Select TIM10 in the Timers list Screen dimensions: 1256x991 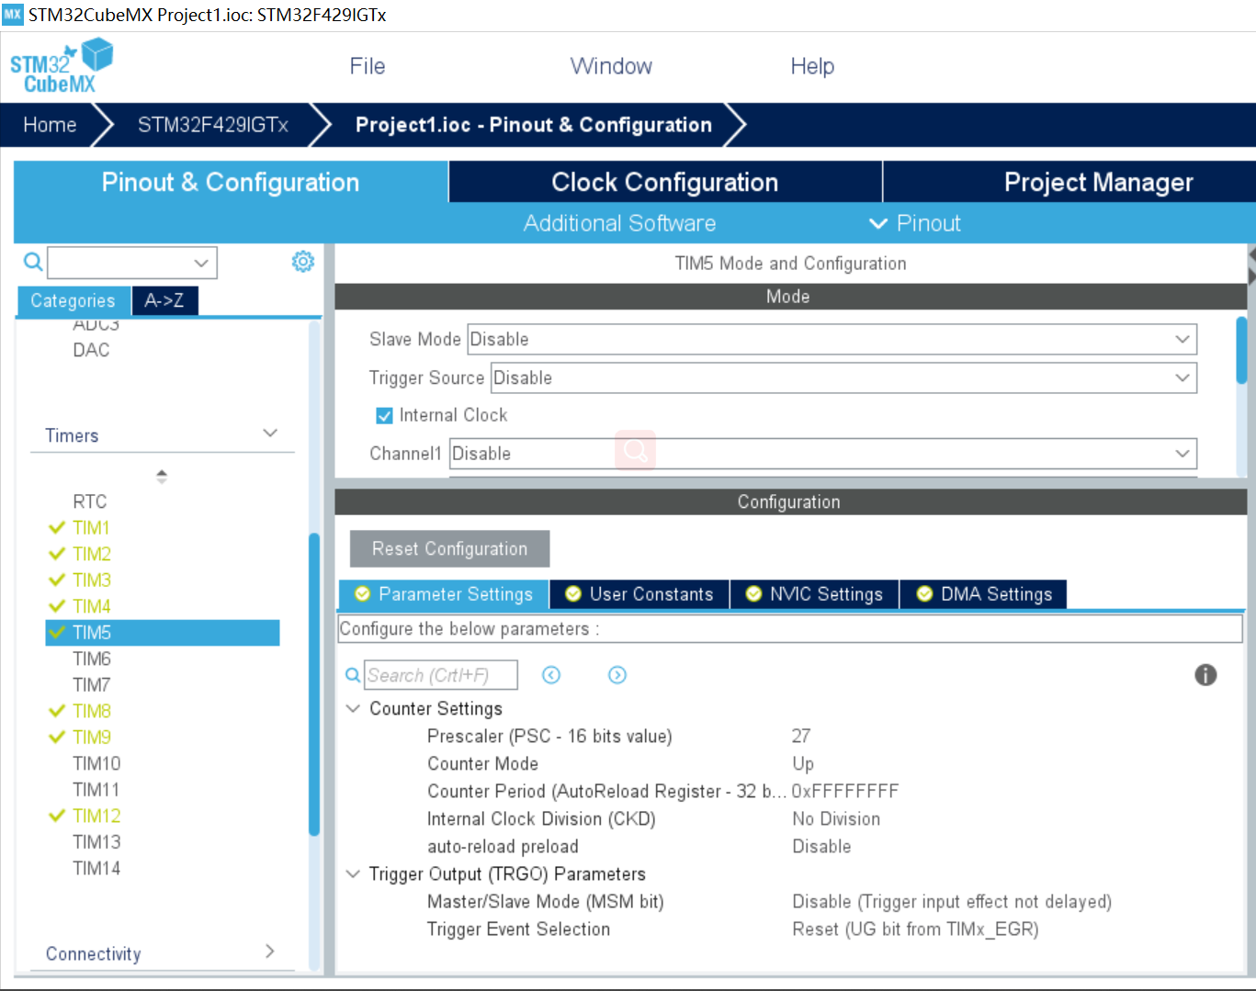tap(96, 763)
